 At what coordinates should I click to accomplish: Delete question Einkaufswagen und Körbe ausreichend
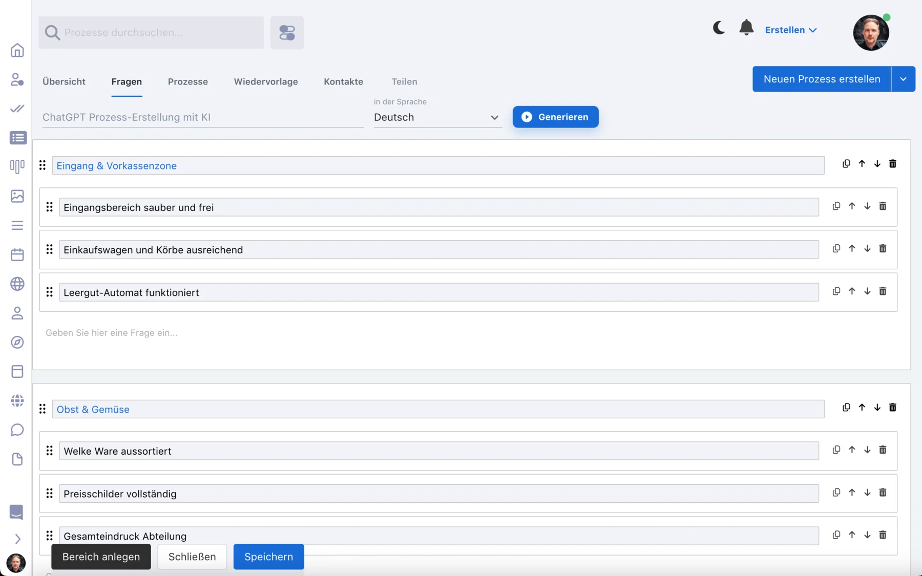(x=883, y=248)
